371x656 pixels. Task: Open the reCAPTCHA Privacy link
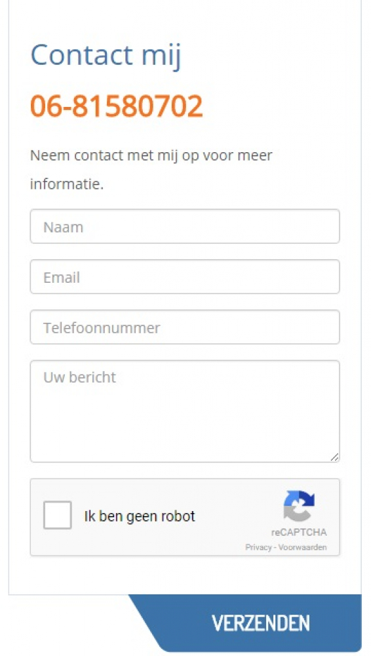pos(258,547)
